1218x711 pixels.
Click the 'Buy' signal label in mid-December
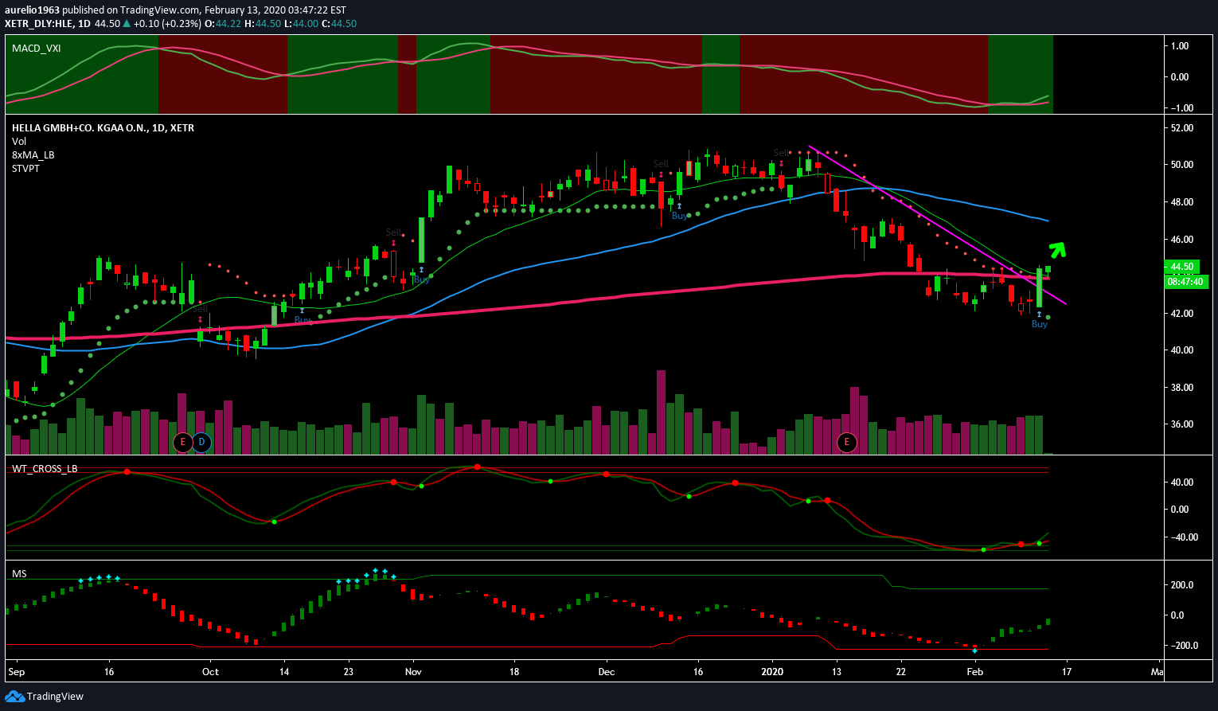point(679,216)
